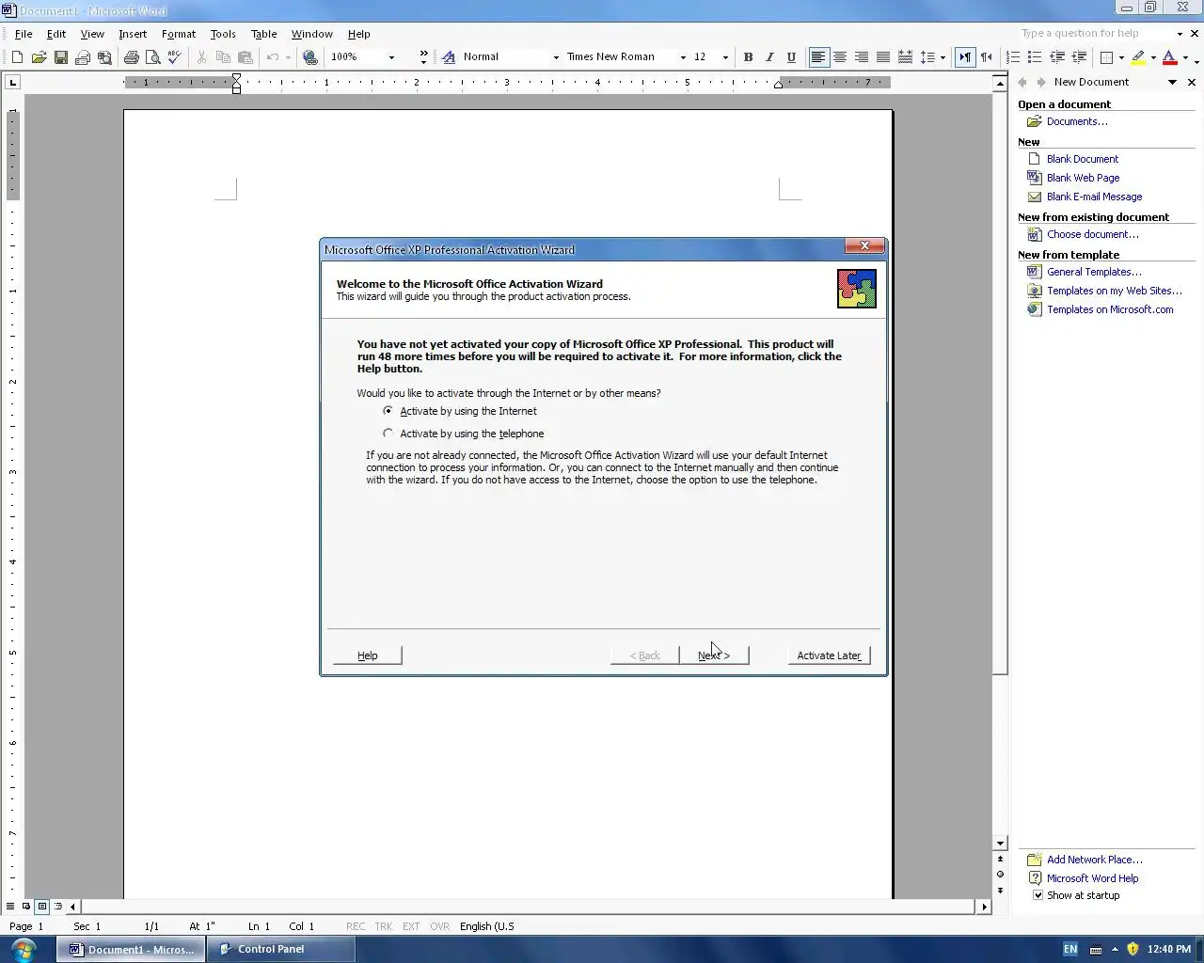The image size is (1204, 963).
Task: Open the border style dropdown arrow
Action: click(1121, 57)
